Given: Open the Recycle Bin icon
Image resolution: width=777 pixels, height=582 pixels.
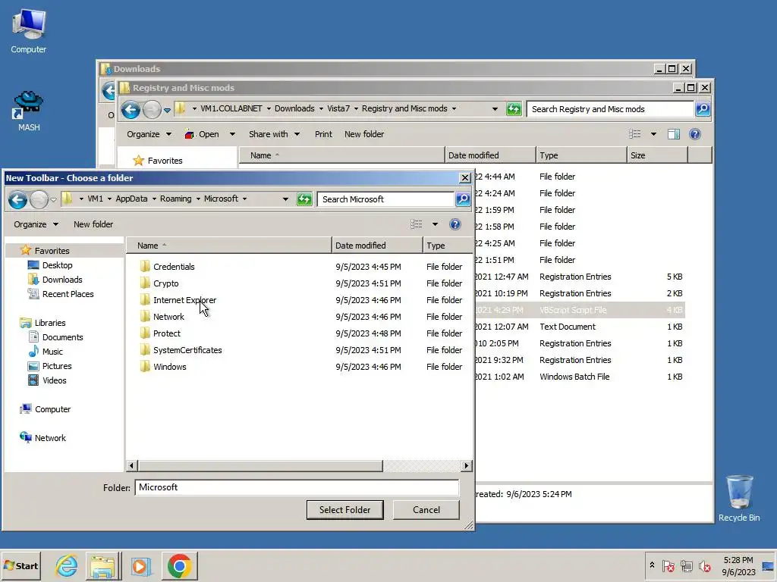Looking at the screenshot, I should coord(739,499).
